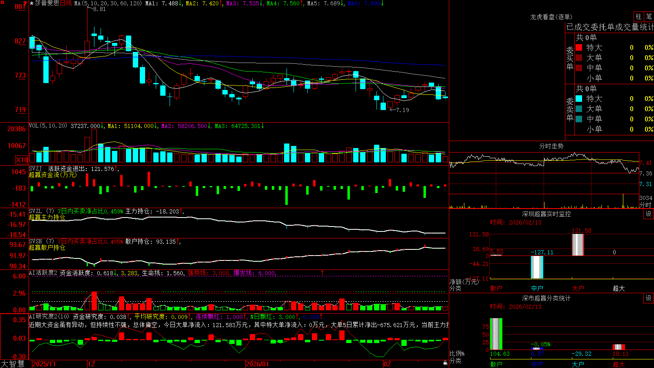Click the 3034 volume value beside the intraday chart
Screen dimensions: 654x368
click(x=646, y=198)
